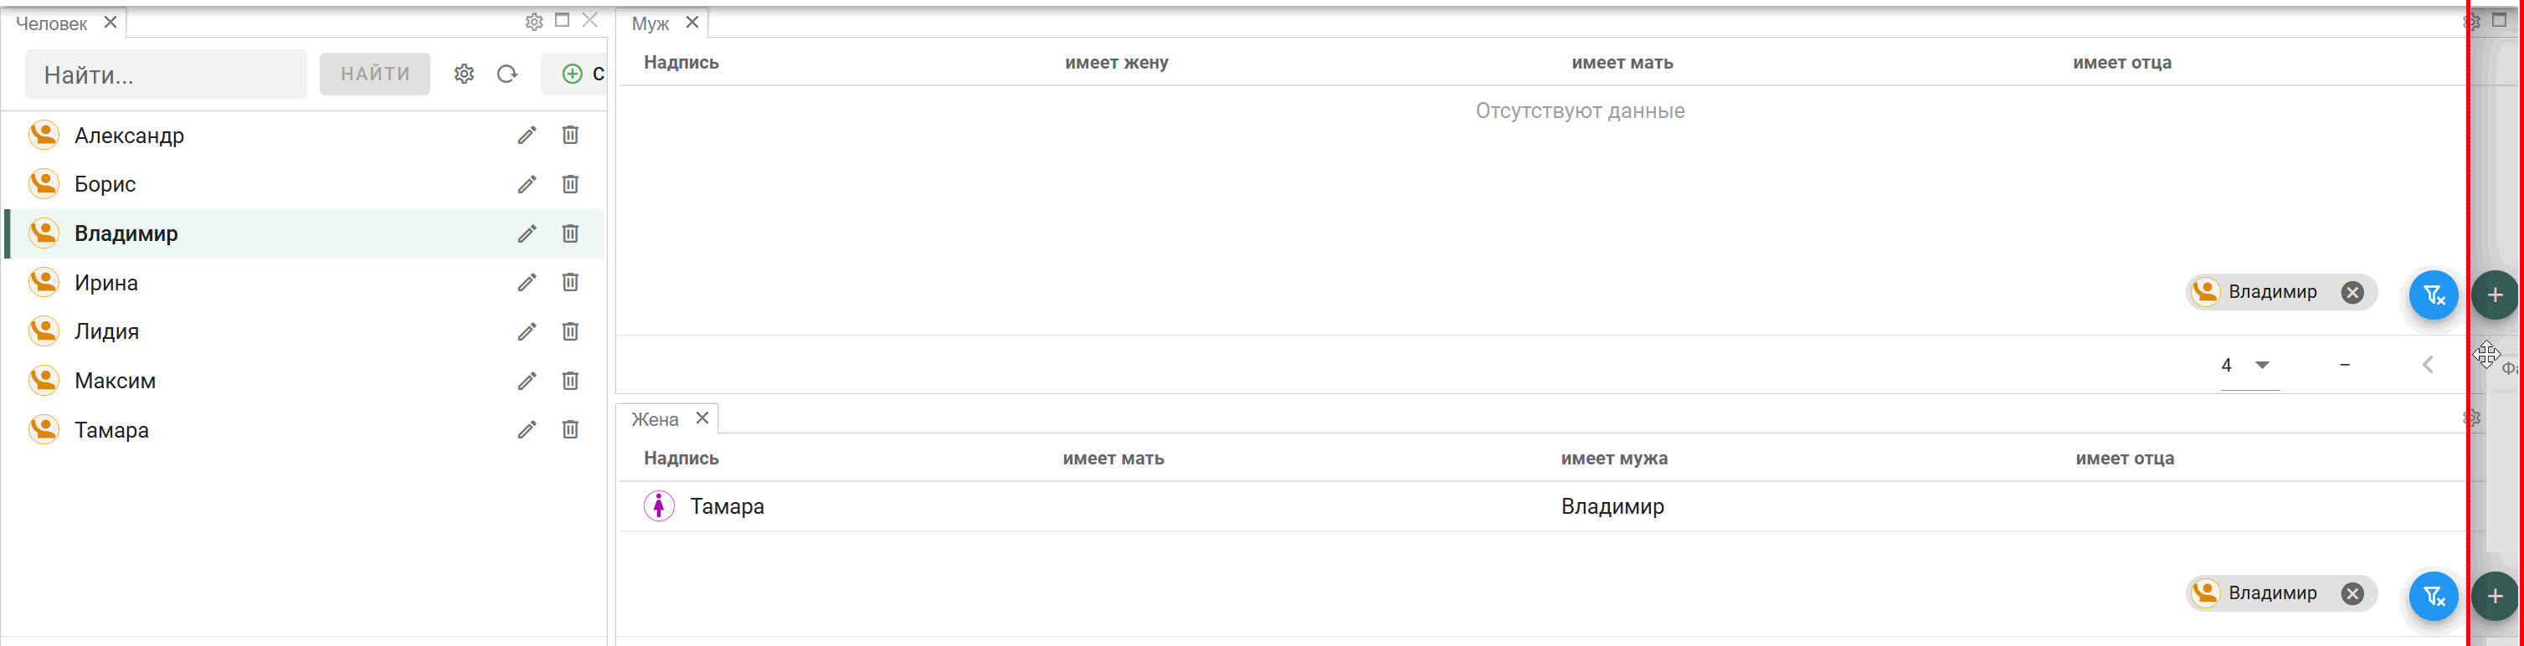Click the НАЙТИ search button
2524x646 pixels.
click(x=374, y=74)
